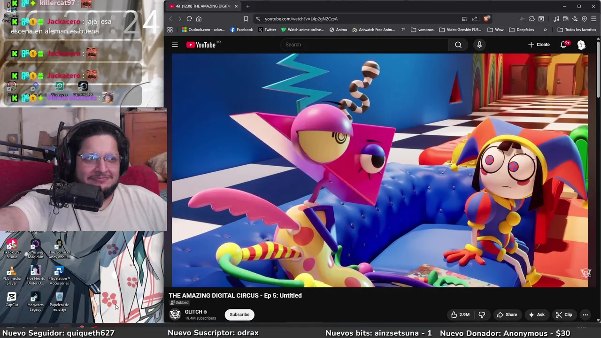Open CapCut desktop shortcut
601x338 pixels.
[12, 300]
